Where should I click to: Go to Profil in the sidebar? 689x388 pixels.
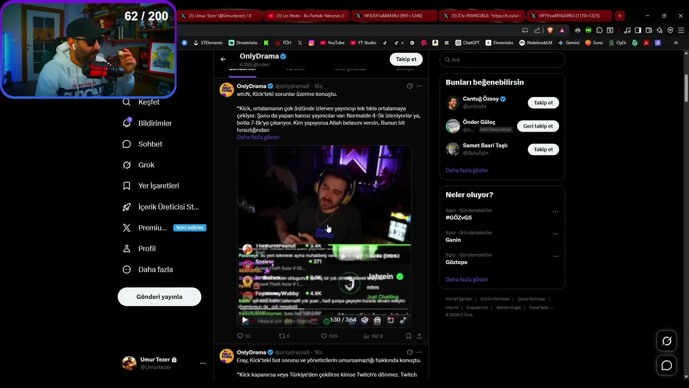click(139, 248)
